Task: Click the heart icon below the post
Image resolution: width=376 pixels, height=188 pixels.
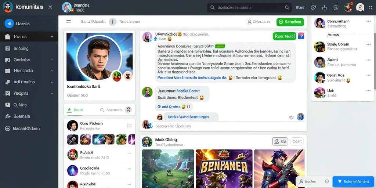Action: pyautogui.click(x=291, y=117)
